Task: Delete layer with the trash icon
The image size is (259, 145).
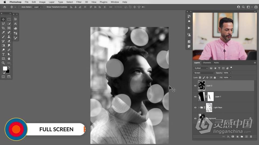Action: (251, 137)
